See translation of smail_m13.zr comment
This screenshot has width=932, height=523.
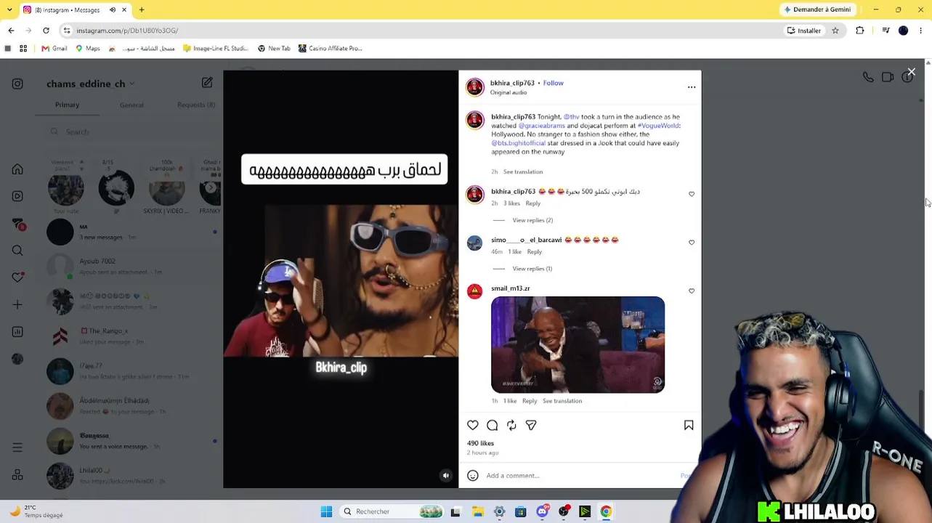[x=562, y=401]
